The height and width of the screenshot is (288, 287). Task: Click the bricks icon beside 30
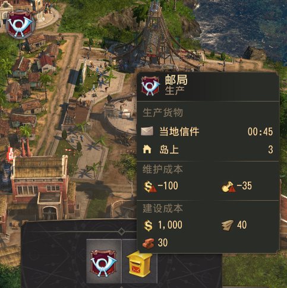pyautogui.click(x=148, y=243)
